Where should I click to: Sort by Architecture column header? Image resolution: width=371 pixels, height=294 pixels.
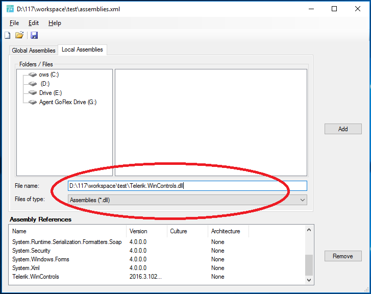(x=228, y=231)
